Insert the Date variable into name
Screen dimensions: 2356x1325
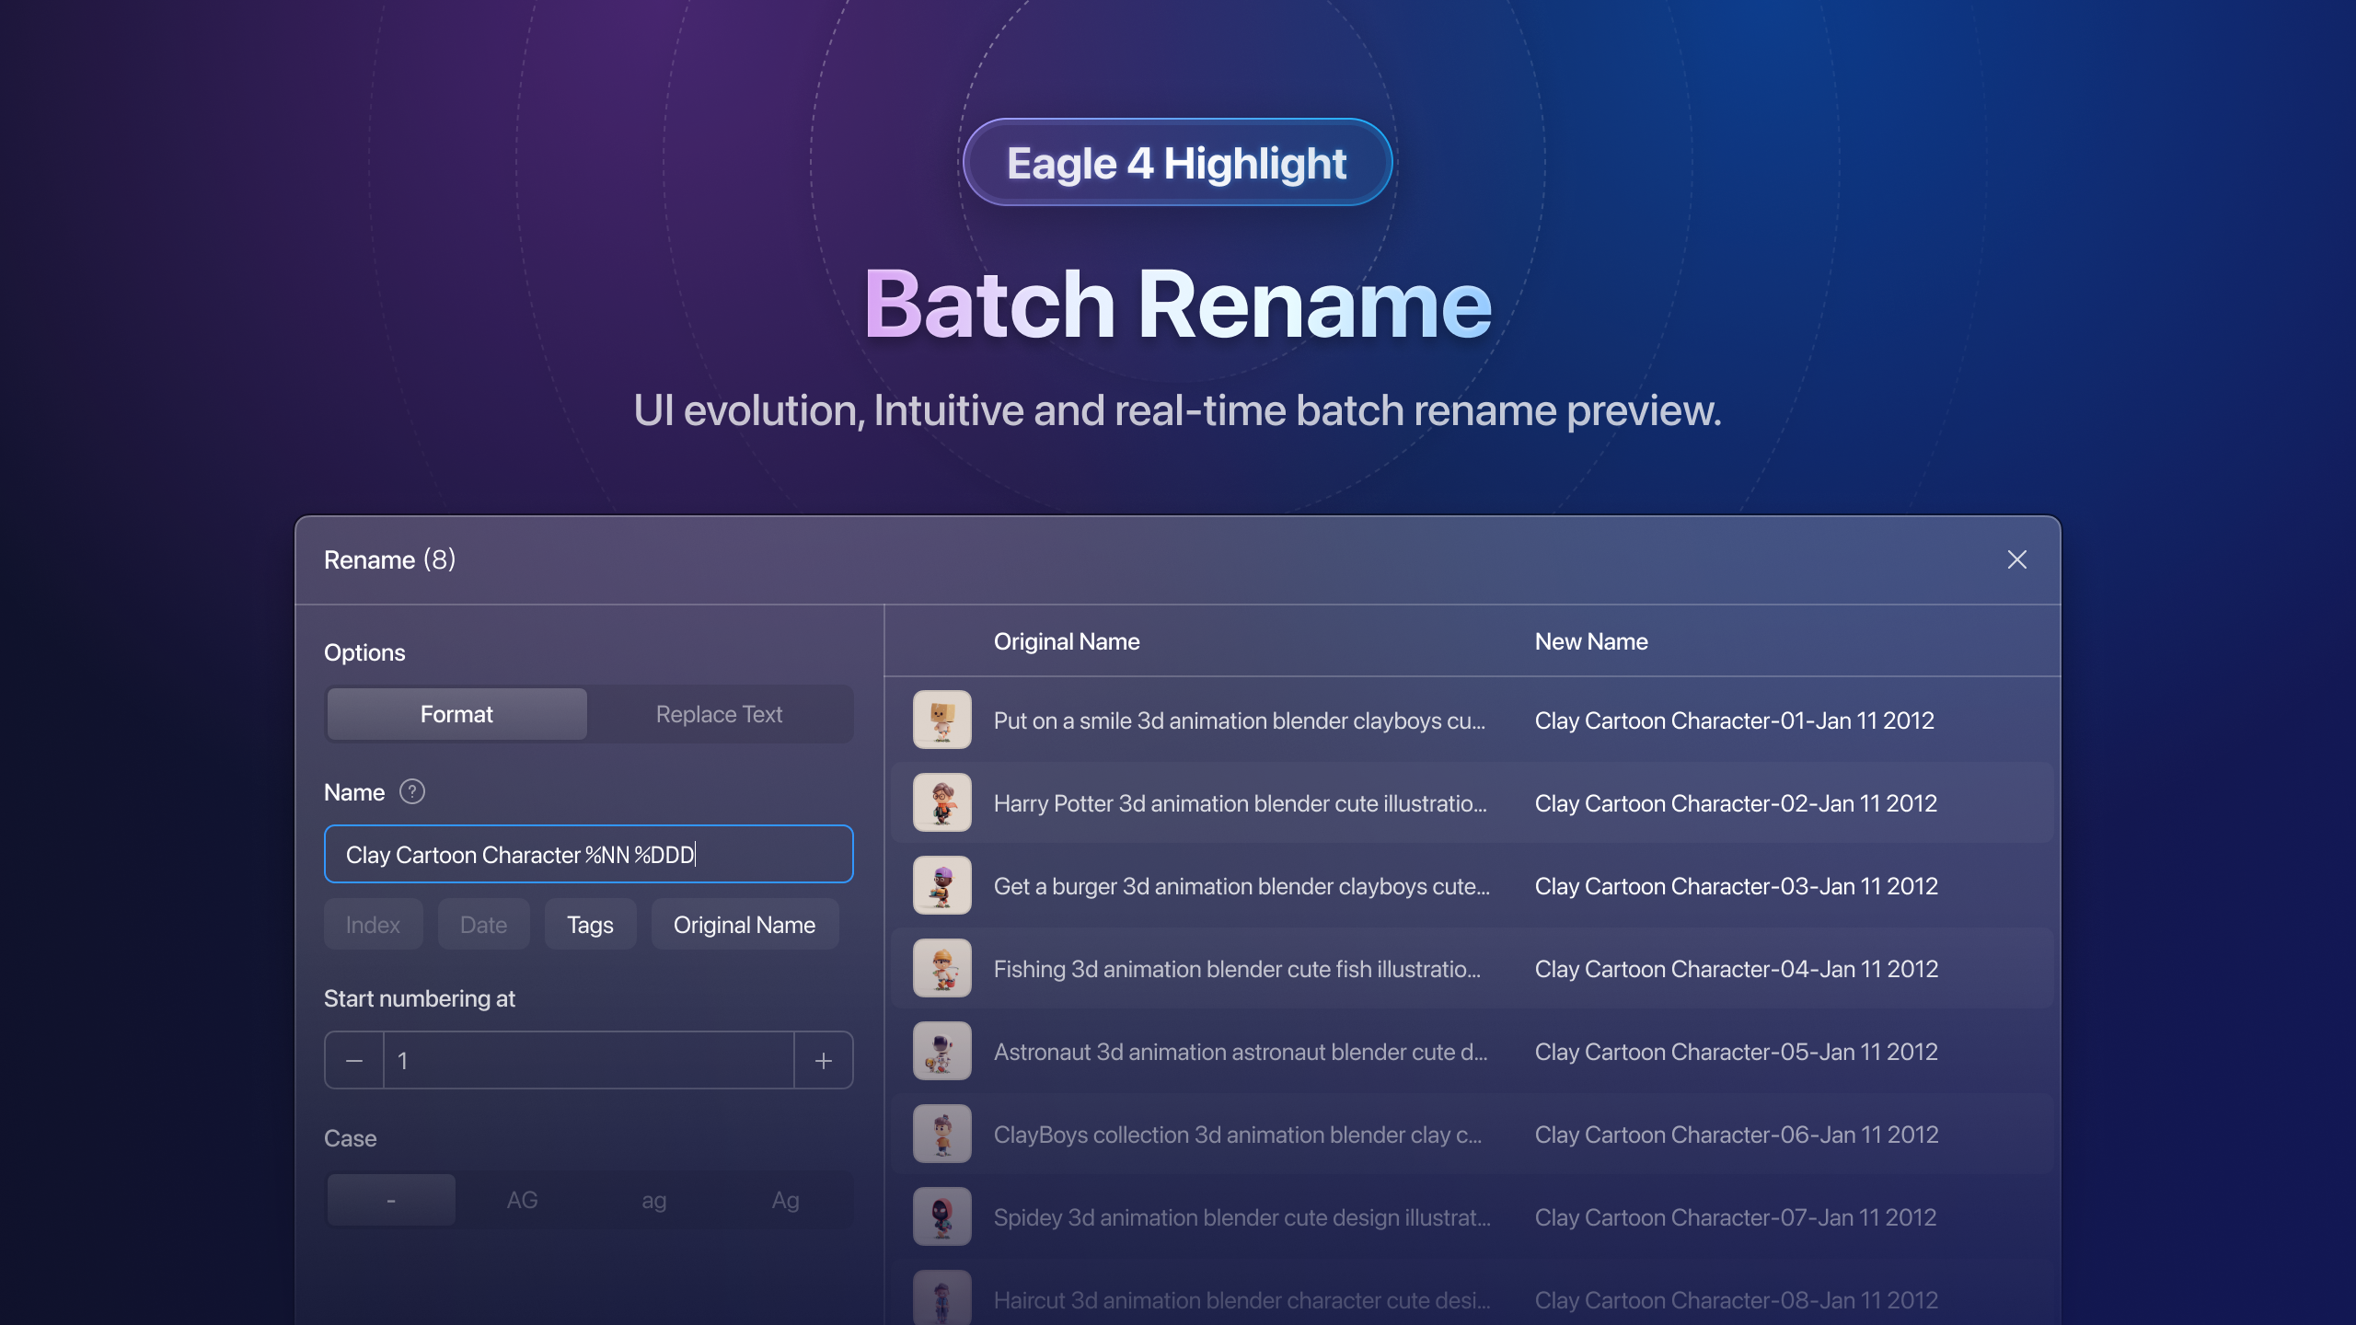point(483,924)
